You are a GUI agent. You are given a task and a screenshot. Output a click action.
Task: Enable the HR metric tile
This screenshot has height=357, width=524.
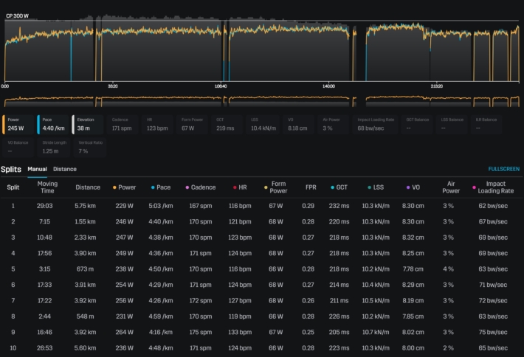tap(158, 123)
